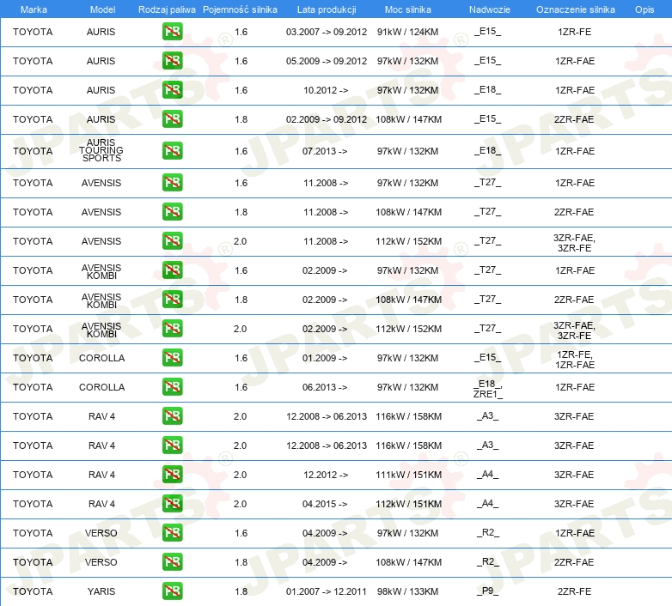
Task: Click the Lata produkcji column header
Action: (x=327, y=9)
